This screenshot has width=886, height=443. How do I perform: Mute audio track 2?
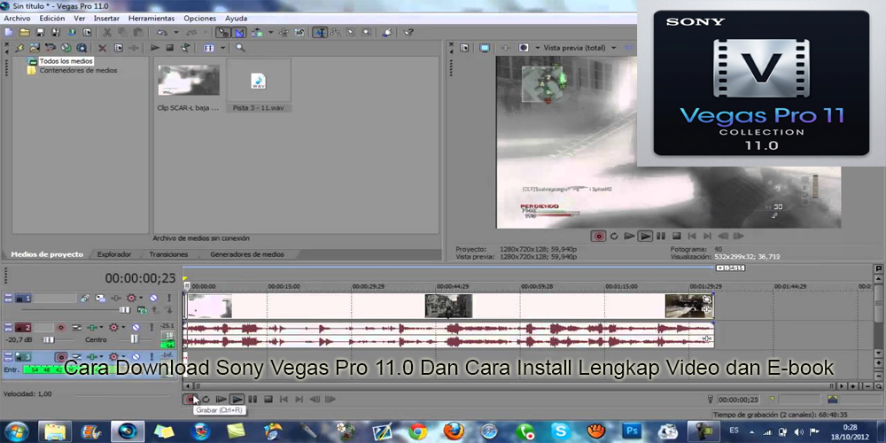point(136,327)
